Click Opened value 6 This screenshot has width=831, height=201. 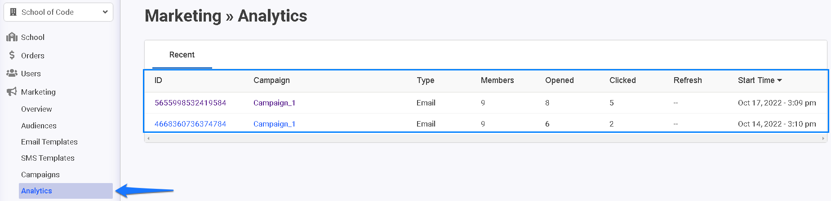click(547, 124)
